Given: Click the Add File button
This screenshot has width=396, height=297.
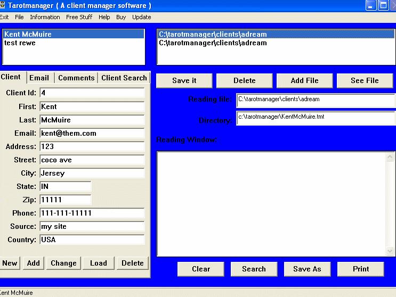Looking at the screenshot, I should pyautogui.click(x=304, y=80).
